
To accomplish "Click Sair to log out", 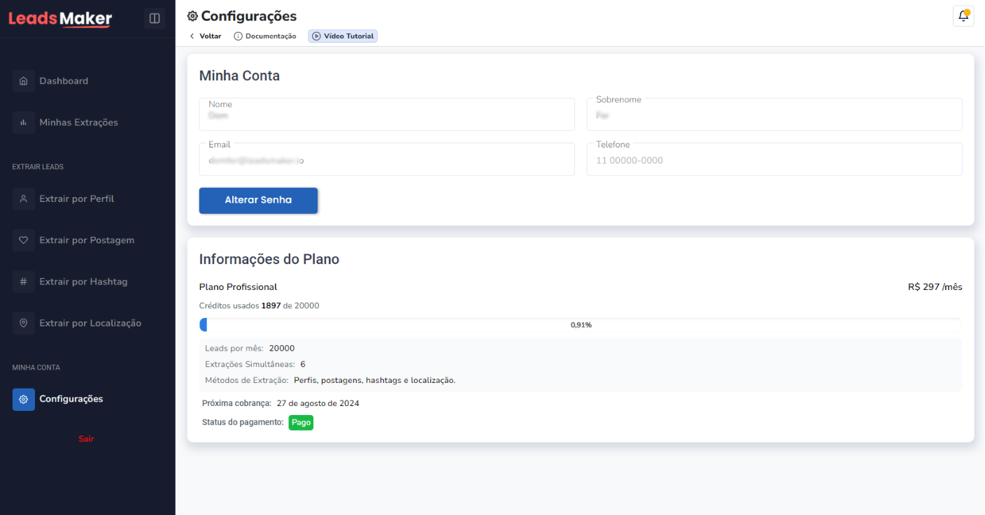I will tap(86, 438).
